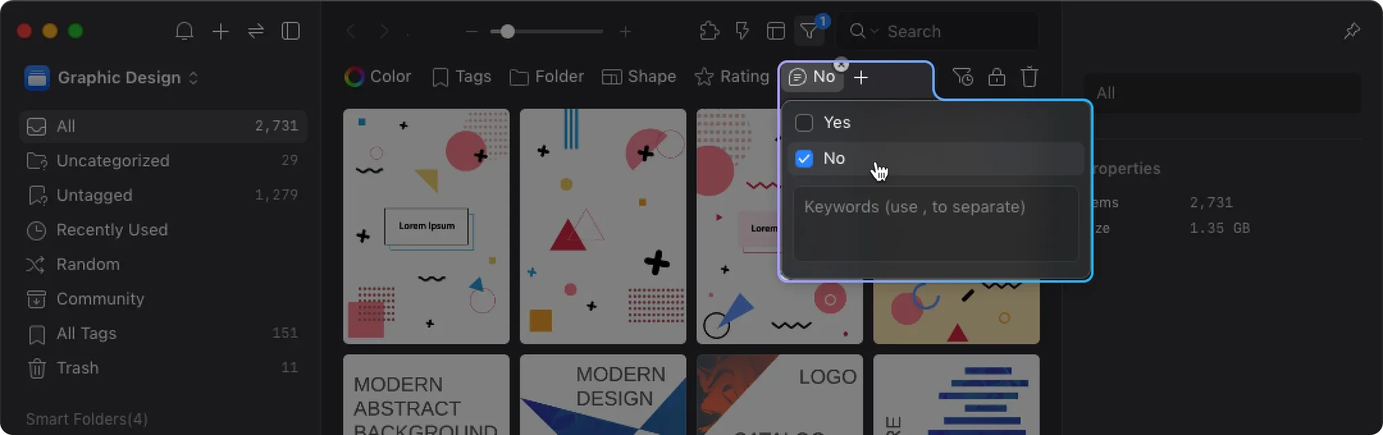Open Recently Used in the sidebar
Viewport: 1383px width, 435px height.
(x=163, y=230)
